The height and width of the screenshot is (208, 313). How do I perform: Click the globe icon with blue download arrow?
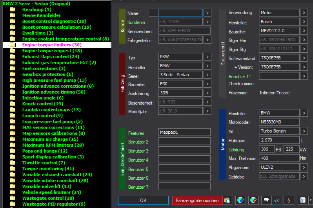pyautogui.click(x=241, y=200)
